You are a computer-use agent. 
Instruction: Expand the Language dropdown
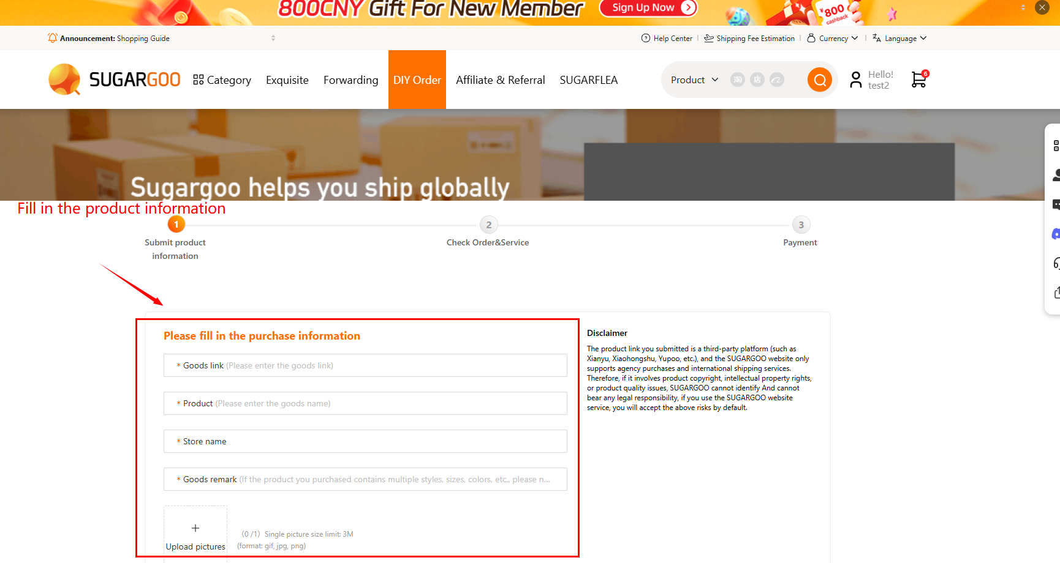click(x=898, y=38)
